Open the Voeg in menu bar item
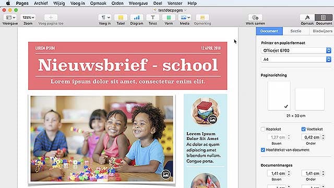Screen dimensions: 334x188 point(78,3)
